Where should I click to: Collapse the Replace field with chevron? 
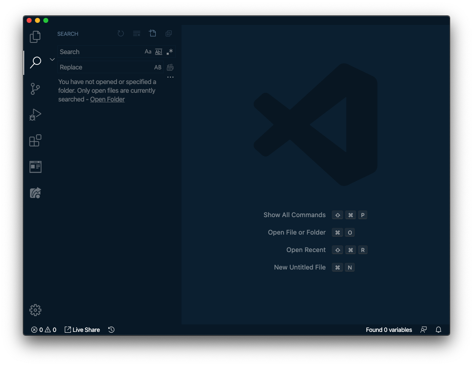point(52,59)
